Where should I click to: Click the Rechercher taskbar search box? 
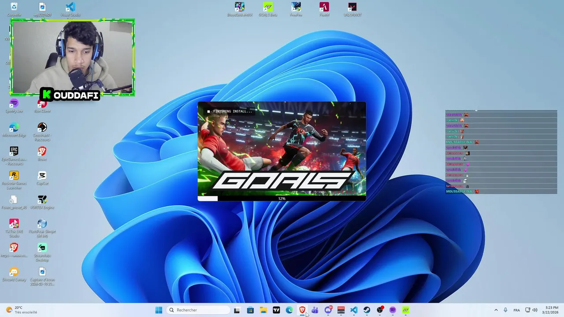click(x=199, y=310)
